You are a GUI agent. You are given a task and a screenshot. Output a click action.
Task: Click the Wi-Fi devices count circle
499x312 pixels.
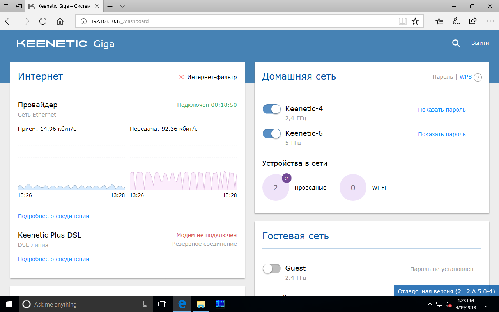353,188
